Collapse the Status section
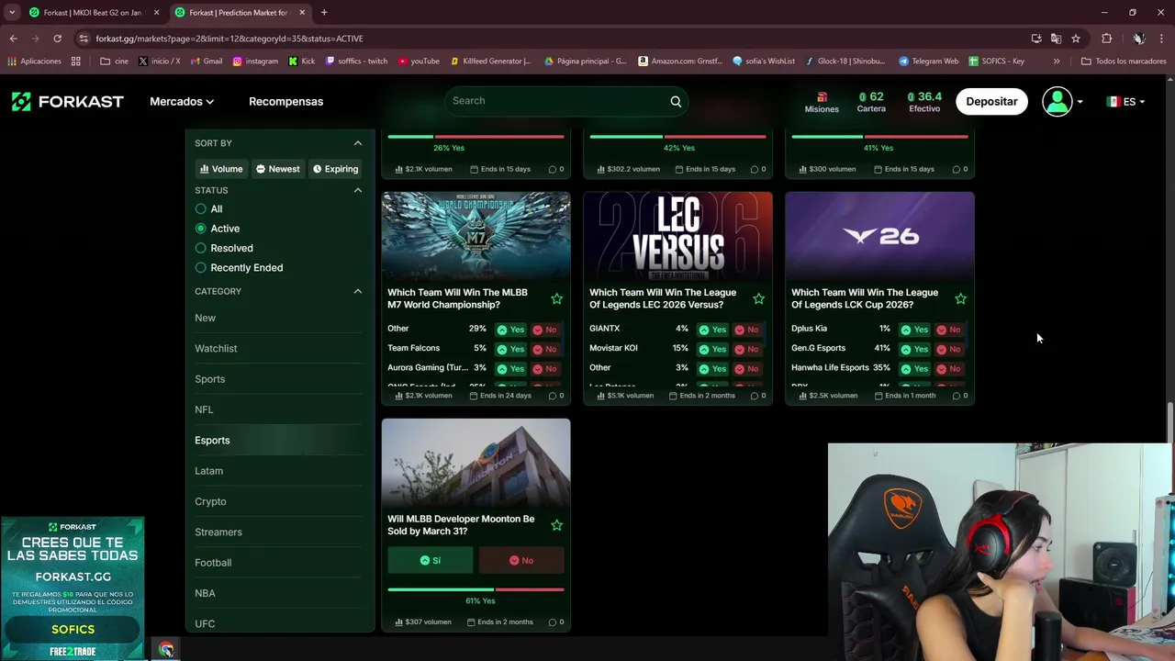Viewport: 1175px width, 661px height. pos(358,190)
